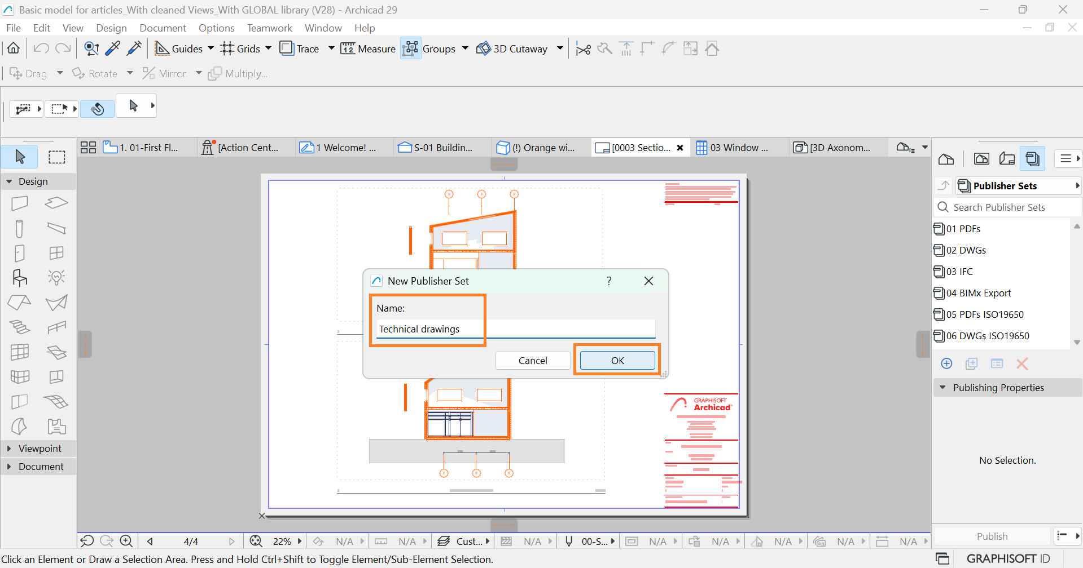
Task: Open the Document menu
Action: point(163,28)
